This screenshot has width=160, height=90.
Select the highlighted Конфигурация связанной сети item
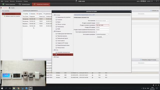pyautogui.click(x=63, y=55)
